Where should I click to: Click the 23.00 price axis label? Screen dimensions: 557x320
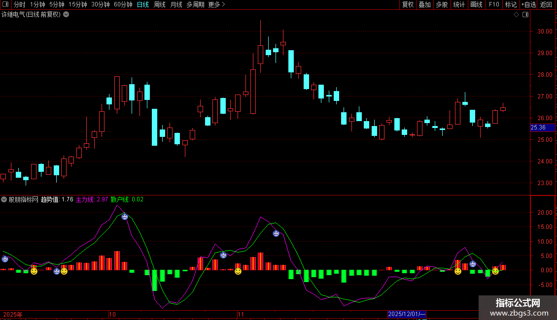click(545, 183)
